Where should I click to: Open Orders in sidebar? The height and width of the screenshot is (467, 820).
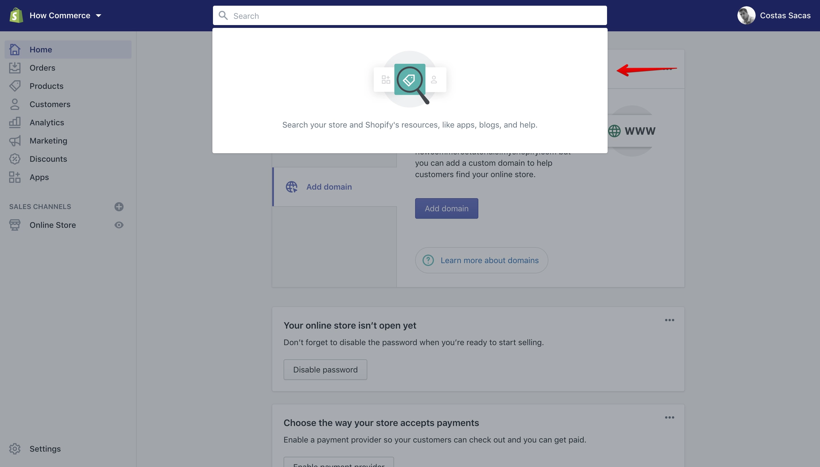pos(42,68)
